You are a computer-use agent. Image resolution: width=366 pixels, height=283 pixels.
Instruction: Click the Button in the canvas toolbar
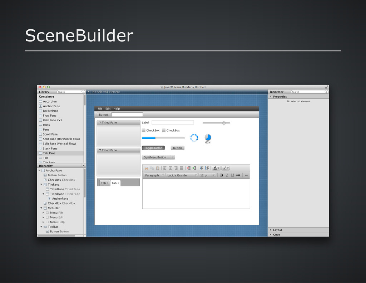103,115
